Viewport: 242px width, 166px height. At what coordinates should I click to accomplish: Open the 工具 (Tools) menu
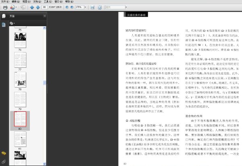click(48, 2)
